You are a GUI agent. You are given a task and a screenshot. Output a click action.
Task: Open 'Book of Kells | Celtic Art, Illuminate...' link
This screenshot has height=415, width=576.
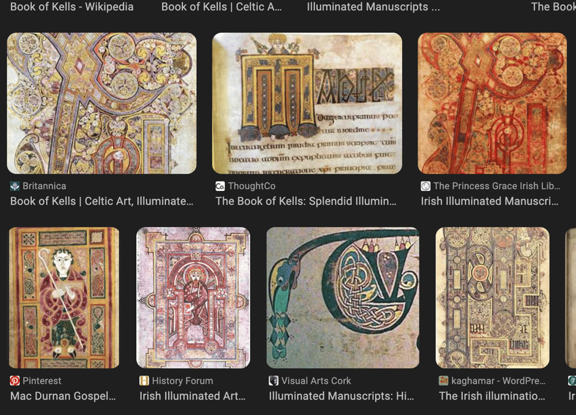click(x=102, y=201)
